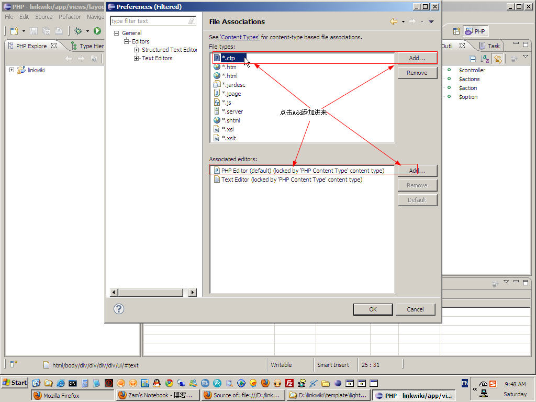The image size is (536, 402).
Task: Switch to Mozilla Firefox taskbar window
Action: pyautogui.click(x=72, y=396)
